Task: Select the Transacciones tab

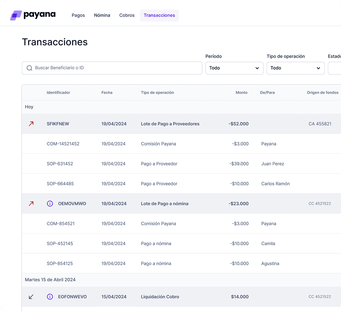Action: click(159, 15)
